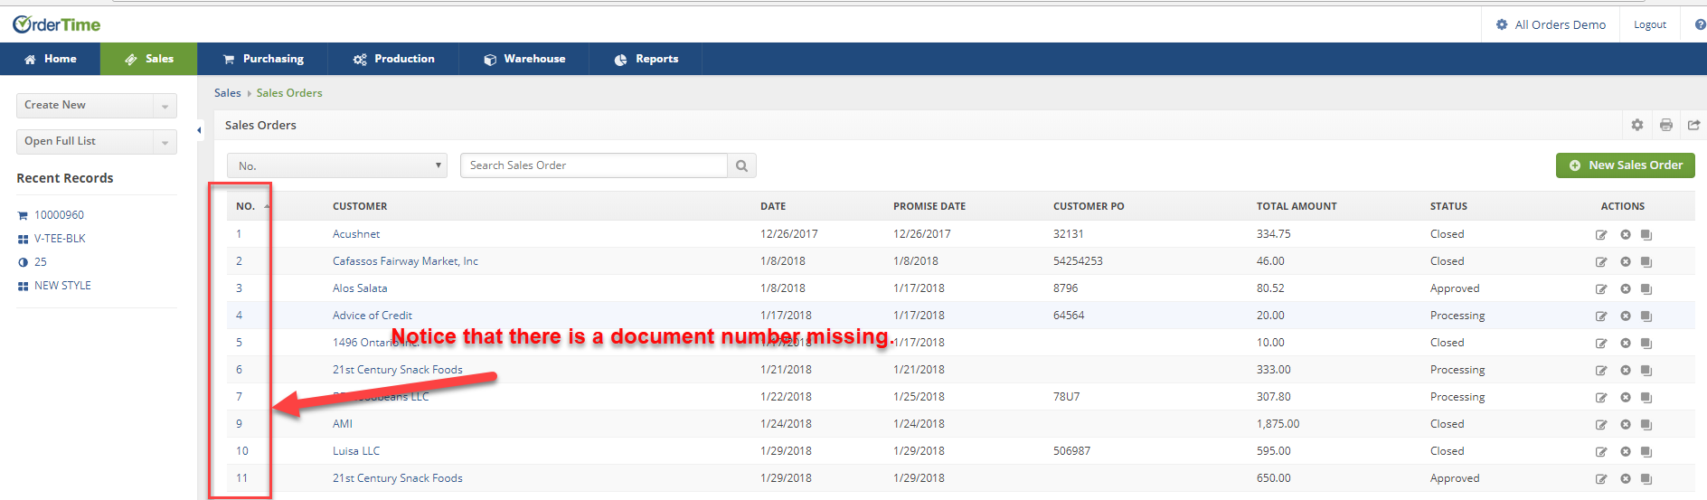The width and height of the screenshot is (1707, 500).
Task: Open customer AMI
Action: [x=343, y=424]
